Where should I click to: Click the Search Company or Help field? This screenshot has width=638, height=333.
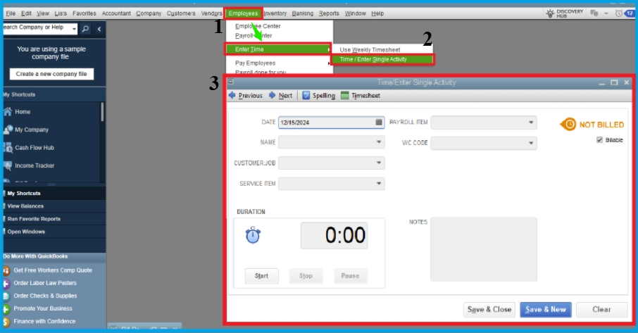tap(37, 27)
